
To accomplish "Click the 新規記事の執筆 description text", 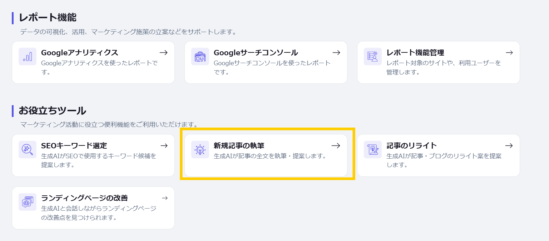I will [x=270, y=156].
